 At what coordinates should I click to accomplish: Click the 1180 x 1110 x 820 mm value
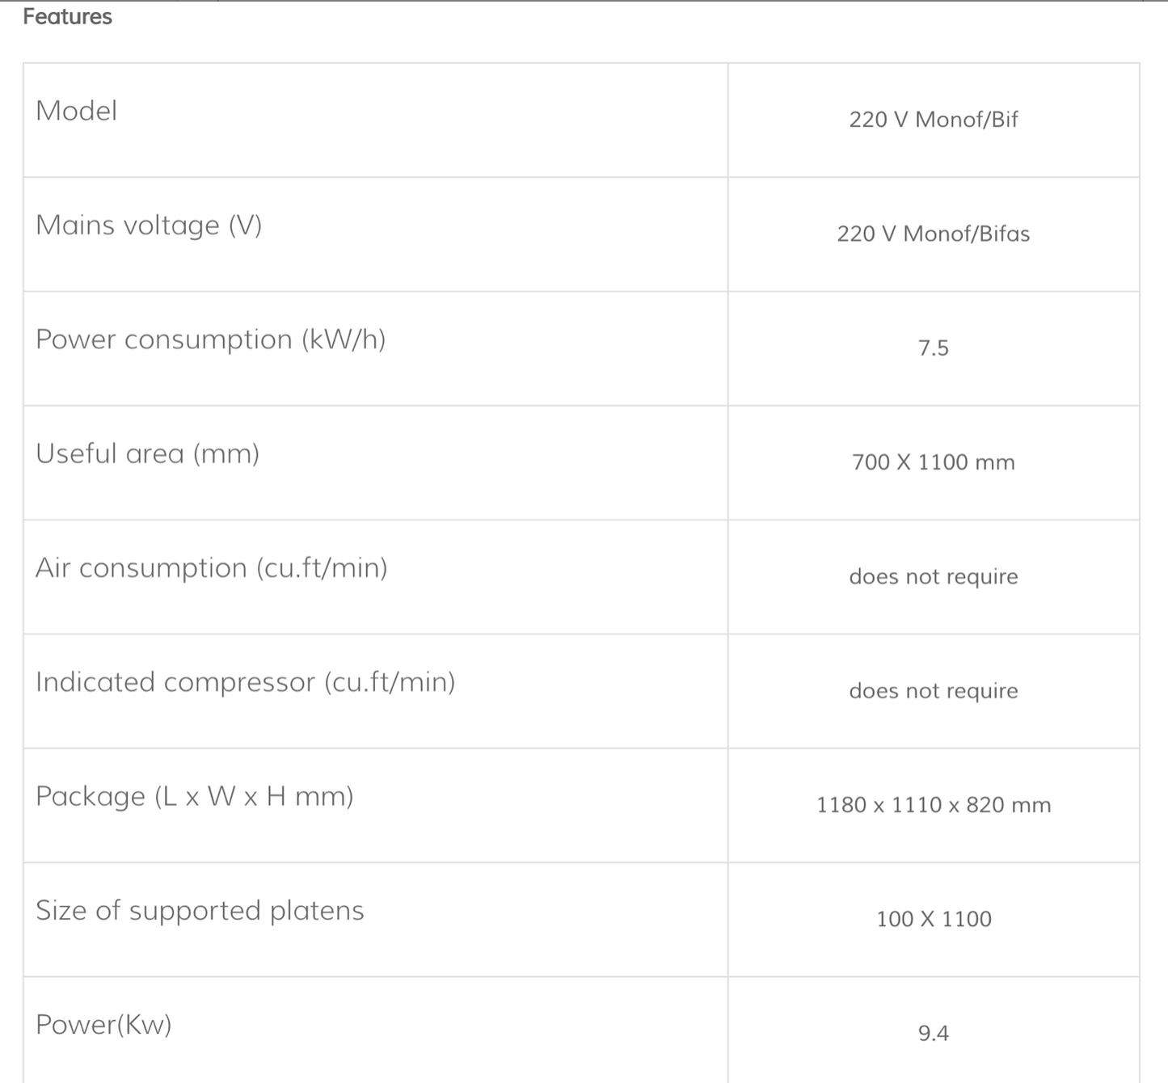[x=933, y=805]
